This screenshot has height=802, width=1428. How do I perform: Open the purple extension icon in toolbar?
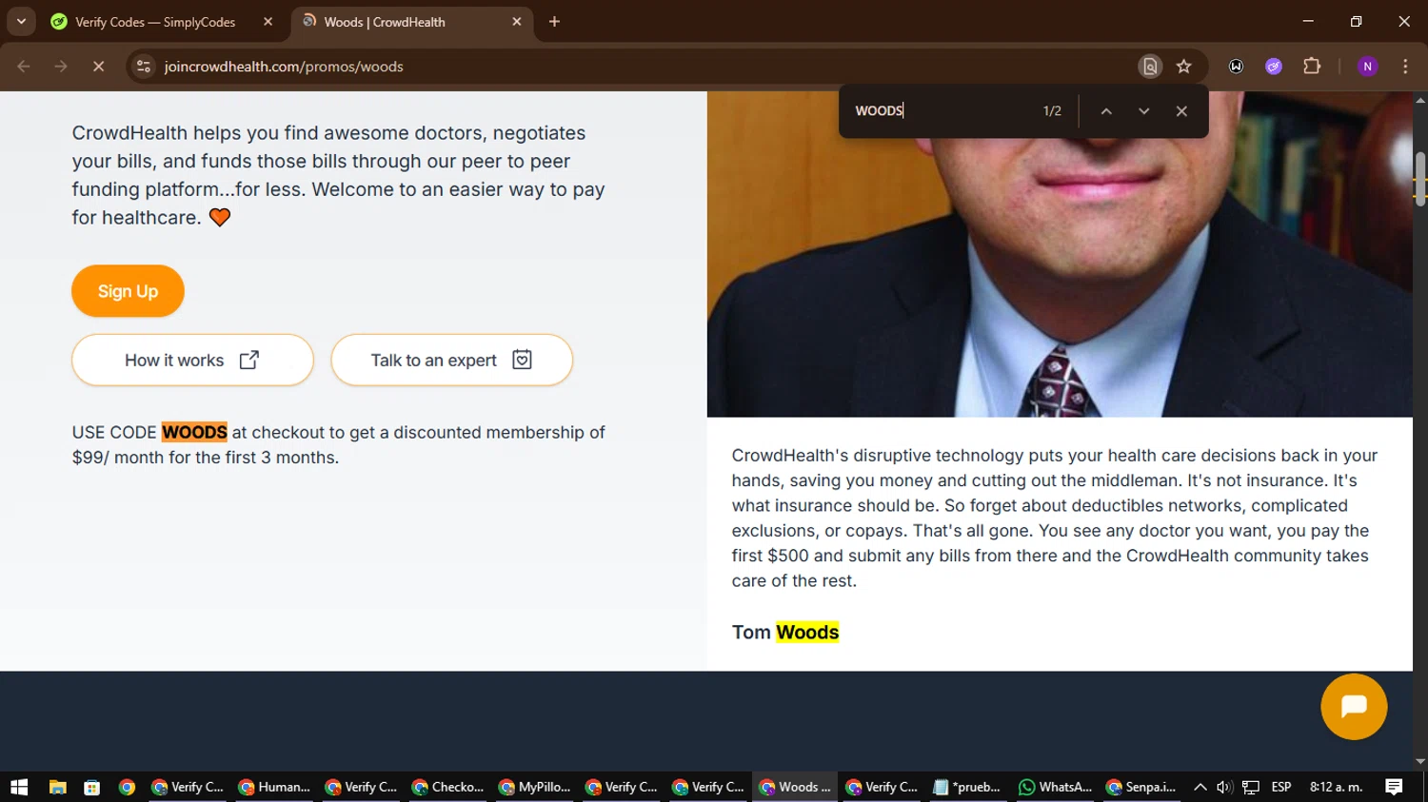coord(1274,67)
